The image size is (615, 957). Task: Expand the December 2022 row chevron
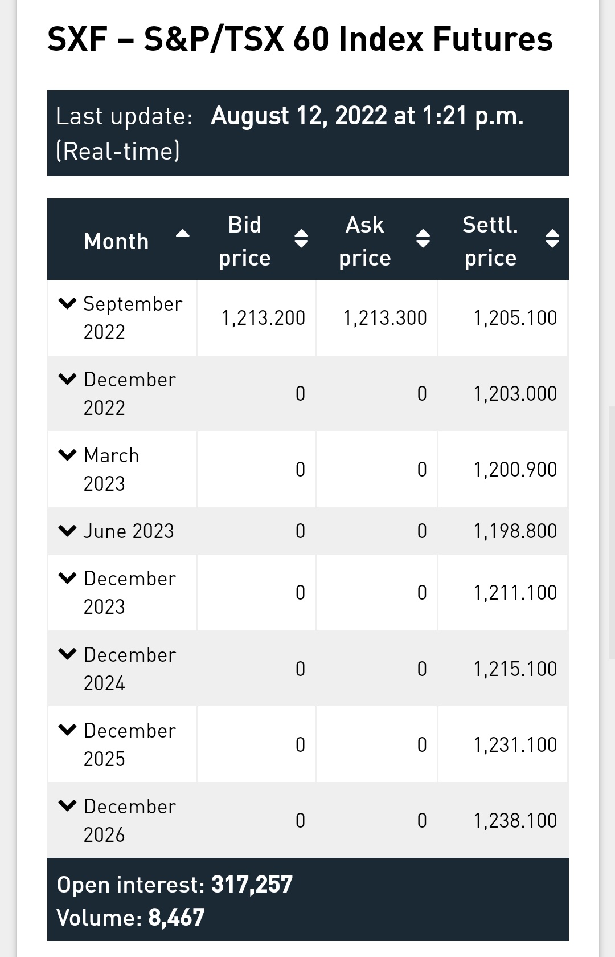(67, 380)
